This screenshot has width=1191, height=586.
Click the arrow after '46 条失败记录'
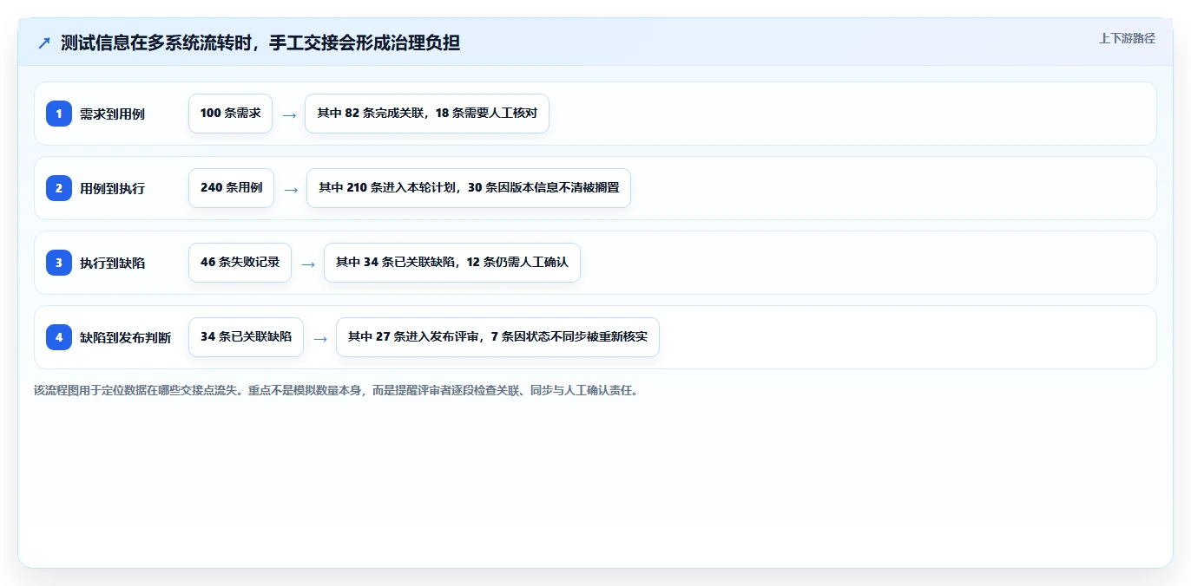pos(308,264)
